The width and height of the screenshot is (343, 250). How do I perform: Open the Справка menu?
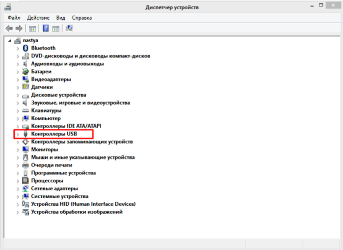[82, 18]
